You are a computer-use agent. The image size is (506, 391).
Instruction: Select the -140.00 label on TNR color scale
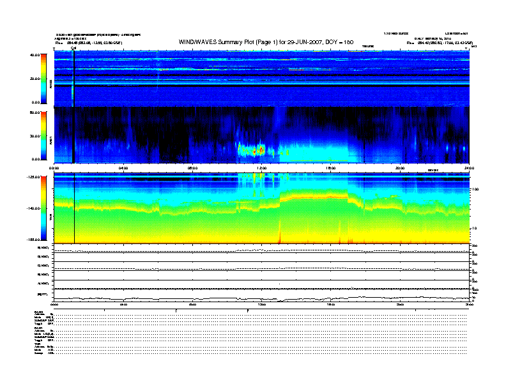pyautogui.click(x=34, y=208)
